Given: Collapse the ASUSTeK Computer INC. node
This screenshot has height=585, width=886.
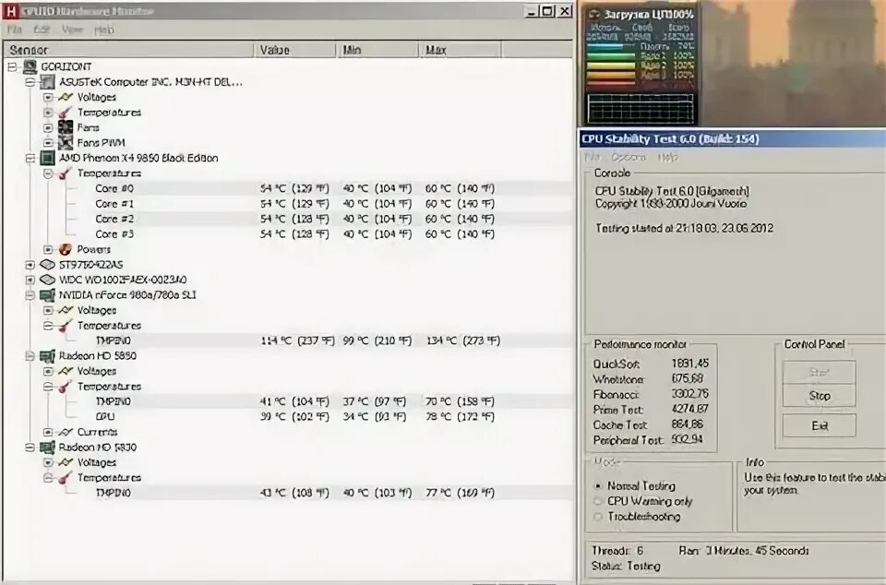Looking at the screenshot, I should tap(30, 82).
